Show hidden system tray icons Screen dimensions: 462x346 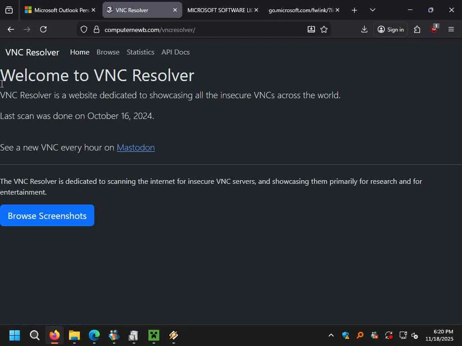(x=331, y=335)
